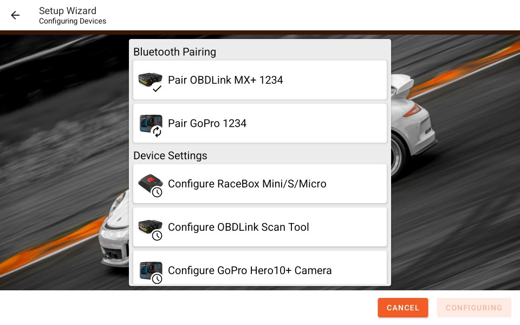
Task: Click the Device Settings section header
Action: click(170, 155)
